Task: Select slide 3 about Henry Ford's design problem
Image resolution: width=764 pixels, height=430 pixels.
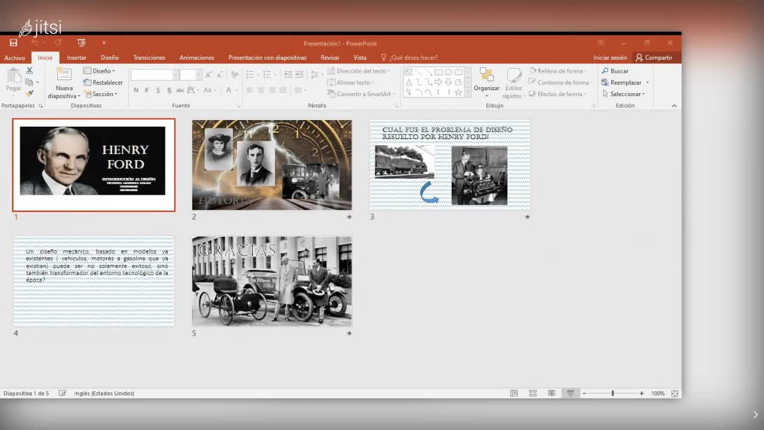Action: 450,164
